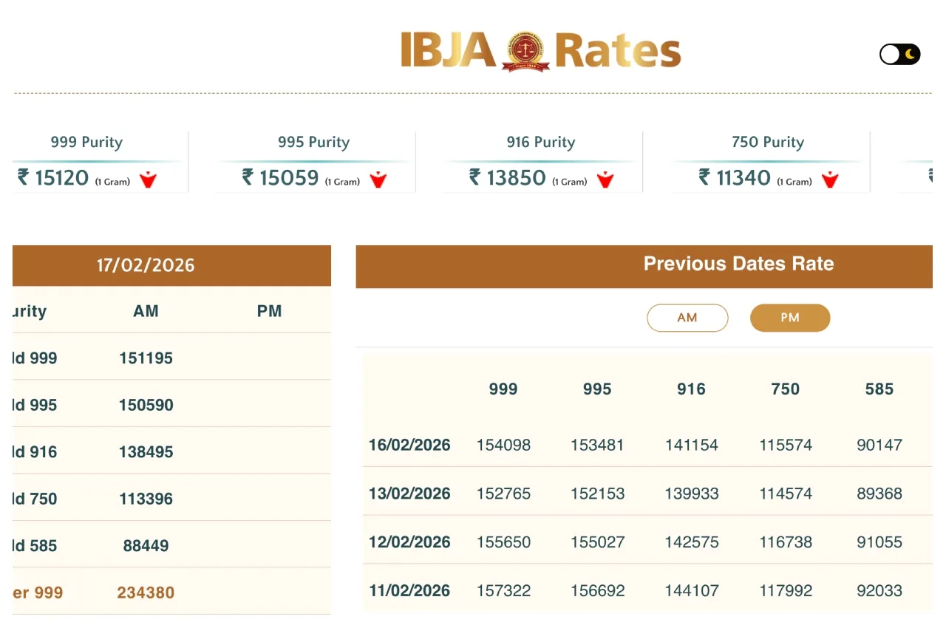The width and height of the screenshot is (946, 628).
Task: Click red down arrow for 995 Purity
Action: pyautogui.click(x=378, y=180)
